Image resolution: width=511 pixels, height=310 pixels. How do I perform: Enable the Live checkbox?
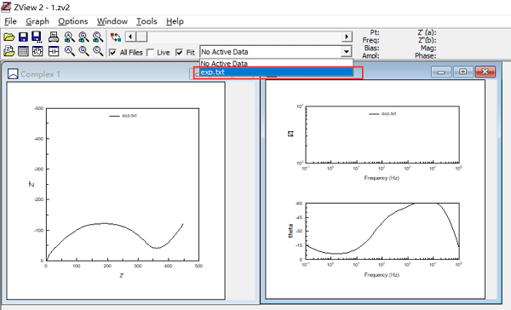click(x=150, y=52)
